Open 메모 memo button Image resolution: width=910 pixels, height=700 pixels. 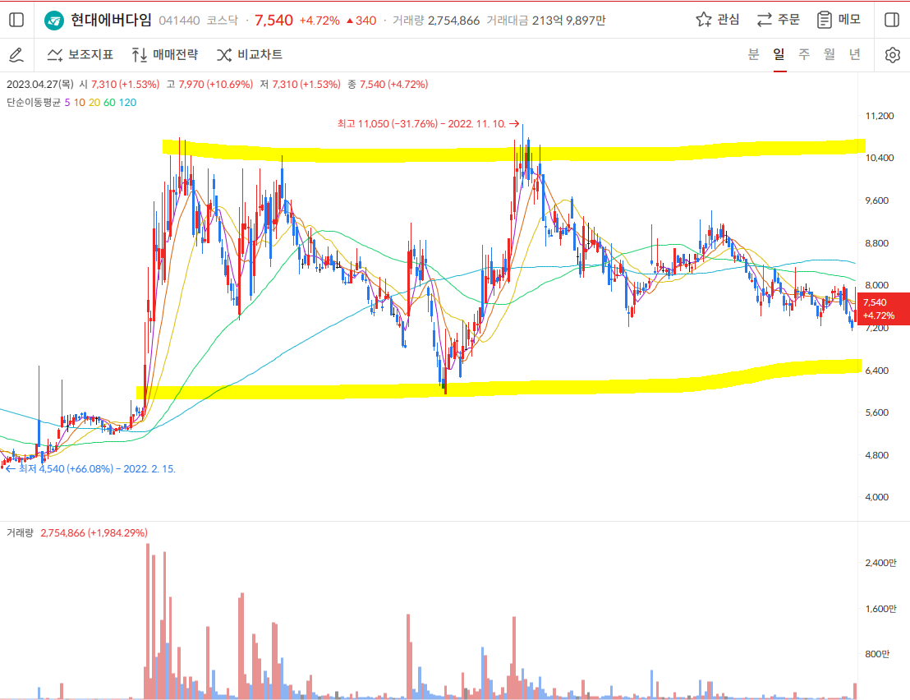[838, 20]
